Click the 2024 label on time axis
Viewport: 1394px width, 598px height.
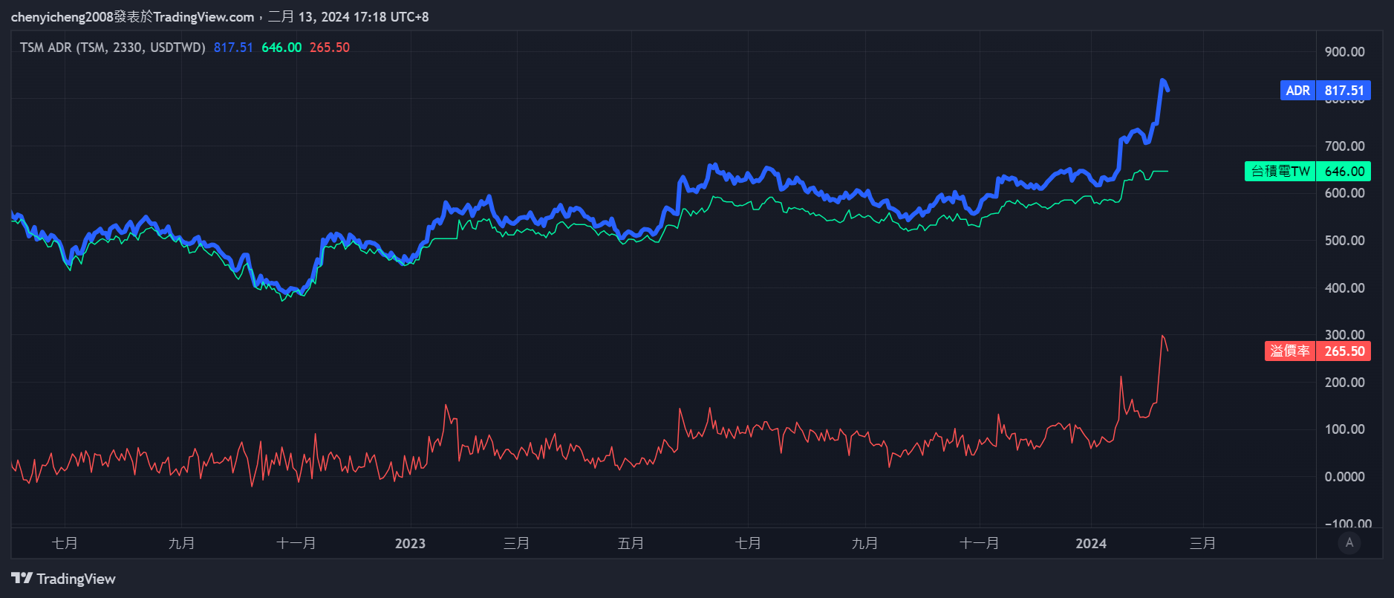coord(1091,544)
